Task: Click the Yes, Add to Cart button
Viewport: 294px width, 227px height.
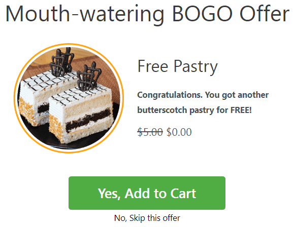Action: point(147,193)
